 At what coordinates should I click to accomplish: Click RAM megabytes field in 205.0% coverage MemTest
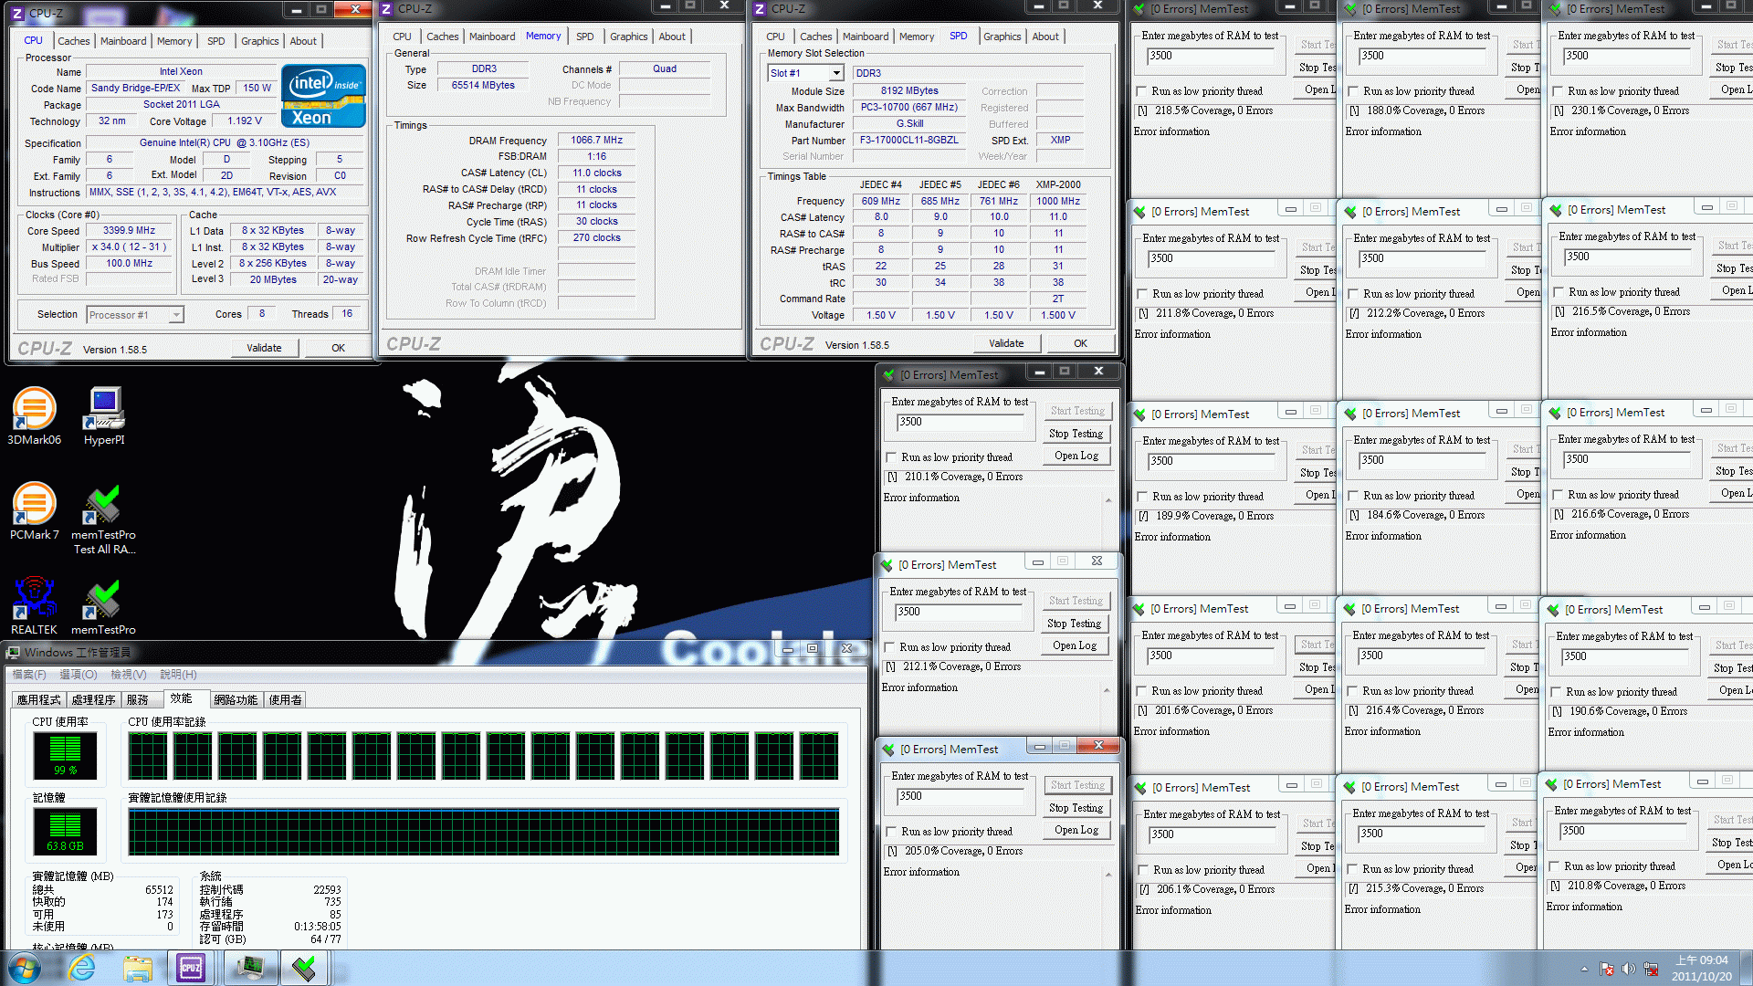959,796
